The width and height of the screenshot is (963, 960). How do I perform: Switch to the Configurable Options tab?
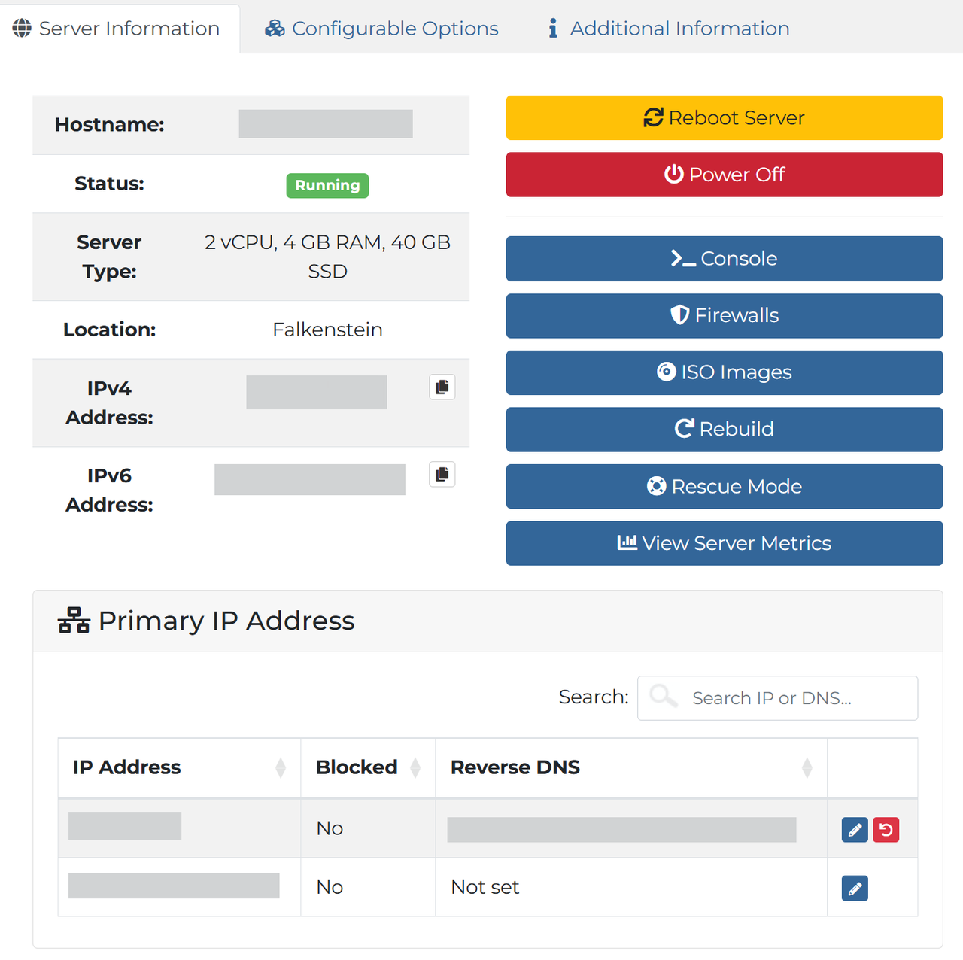(381, 29)
